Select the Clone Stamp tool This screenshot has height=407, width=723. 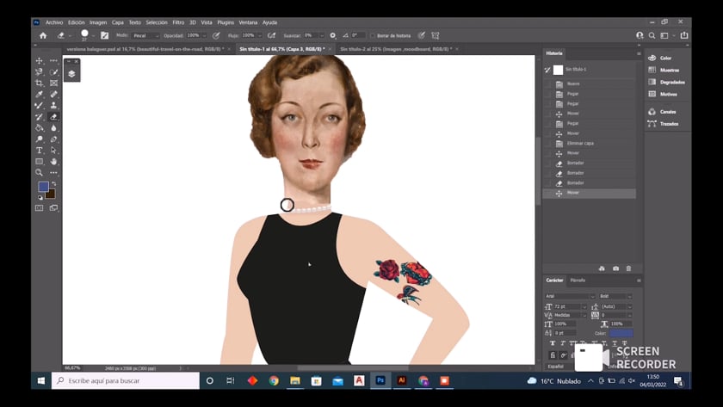[53, 106]
